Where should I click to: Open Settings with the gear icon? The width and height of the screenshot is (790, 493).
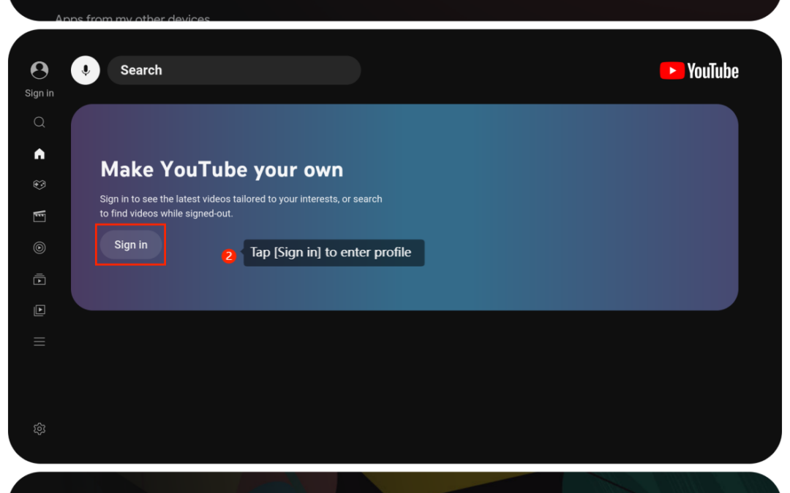39,429
